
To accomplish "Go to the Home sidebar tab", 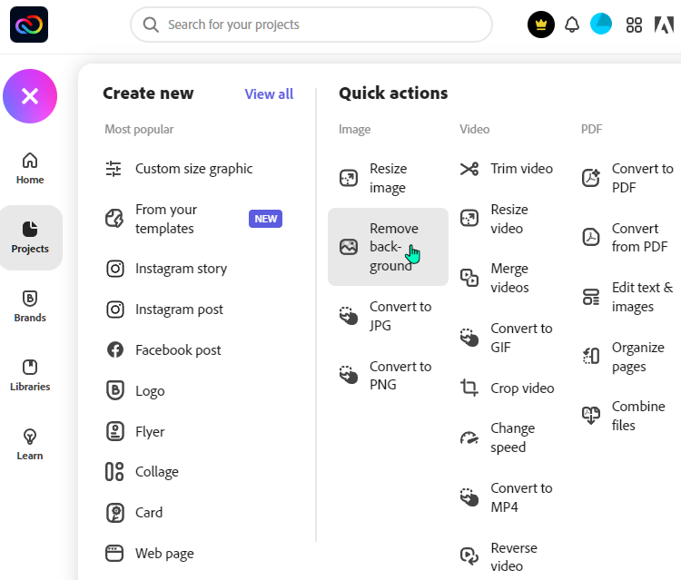I will pos(30,169).
